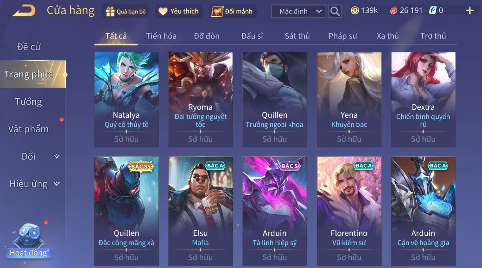The height and width of the screenshot is (268, 482).
Task: Switch to the Sát thủ tab
Action: [x=297, y=36]
